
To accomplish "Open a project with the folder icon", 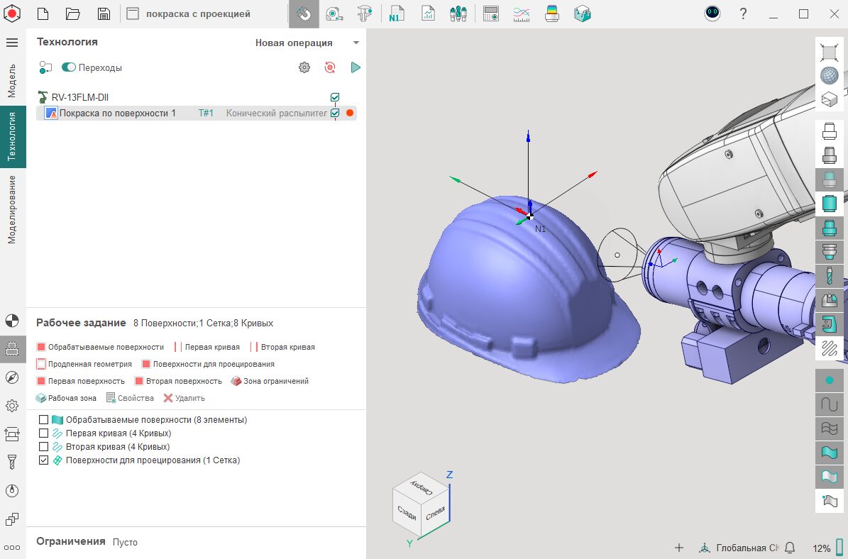I will tap(72, 13).
